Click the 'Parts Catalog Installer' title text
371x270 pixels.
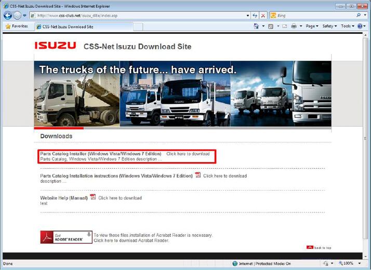coord(101,154)
